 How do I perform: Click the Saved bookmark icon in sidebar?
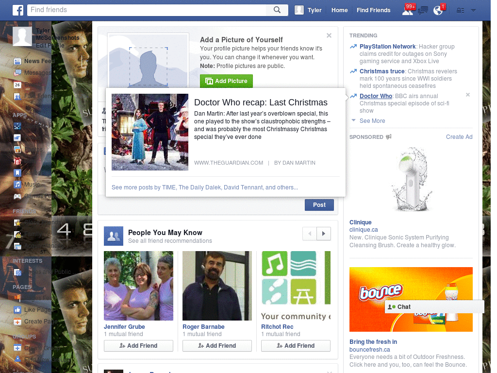(17, 173)
